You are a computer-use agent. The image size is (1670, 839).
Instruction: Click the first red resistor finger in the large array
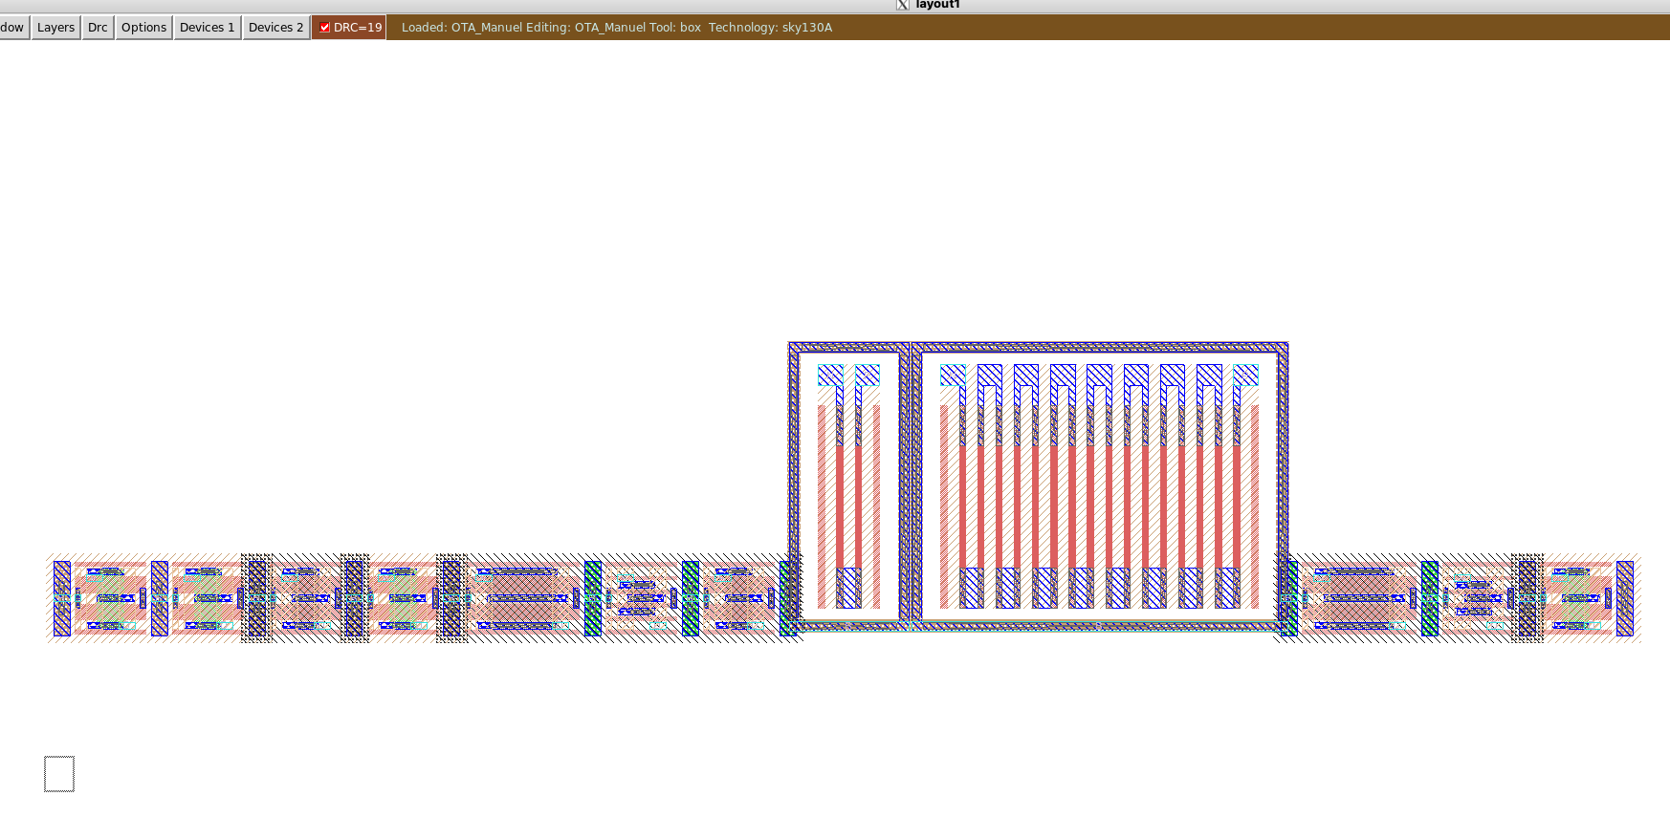[x=963, y=506]
